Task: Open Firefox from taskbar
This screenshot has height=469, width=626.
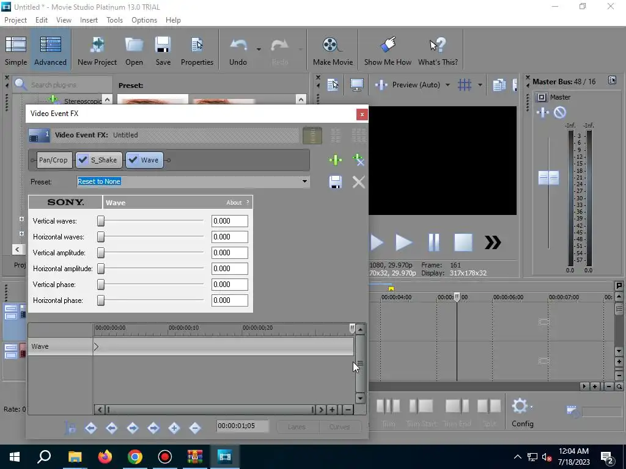Action: pyautogui.click(x=105, y=457)
